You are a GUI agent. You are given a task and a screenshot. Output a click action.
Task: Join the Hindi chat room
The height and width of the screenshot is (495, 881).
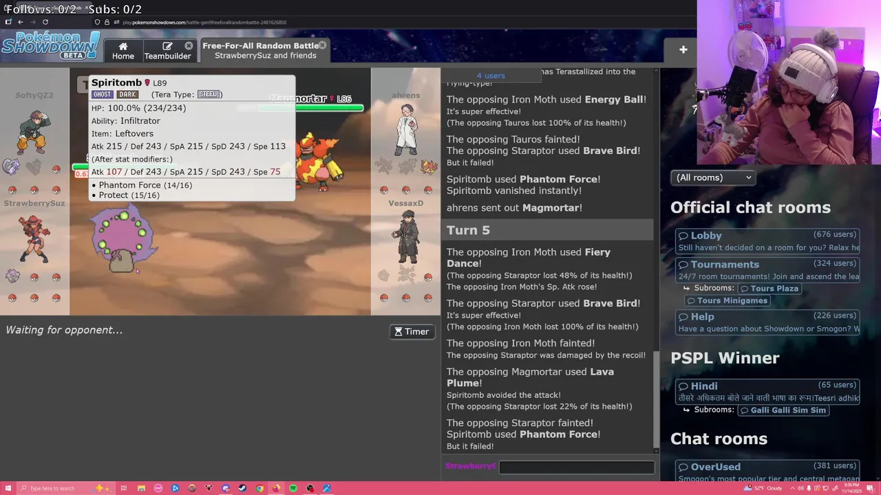tap(768, 392)
